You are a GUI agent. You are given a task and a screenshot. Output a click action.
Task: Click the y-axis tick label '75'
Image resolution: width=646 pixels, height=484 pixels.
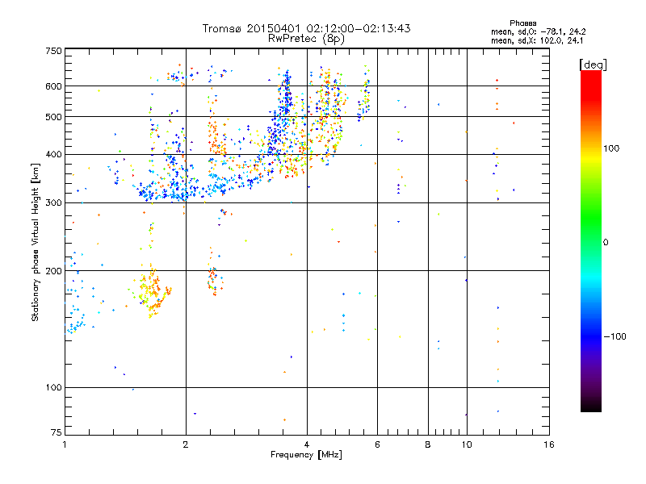pyautogui.click(x=57, y=432)
